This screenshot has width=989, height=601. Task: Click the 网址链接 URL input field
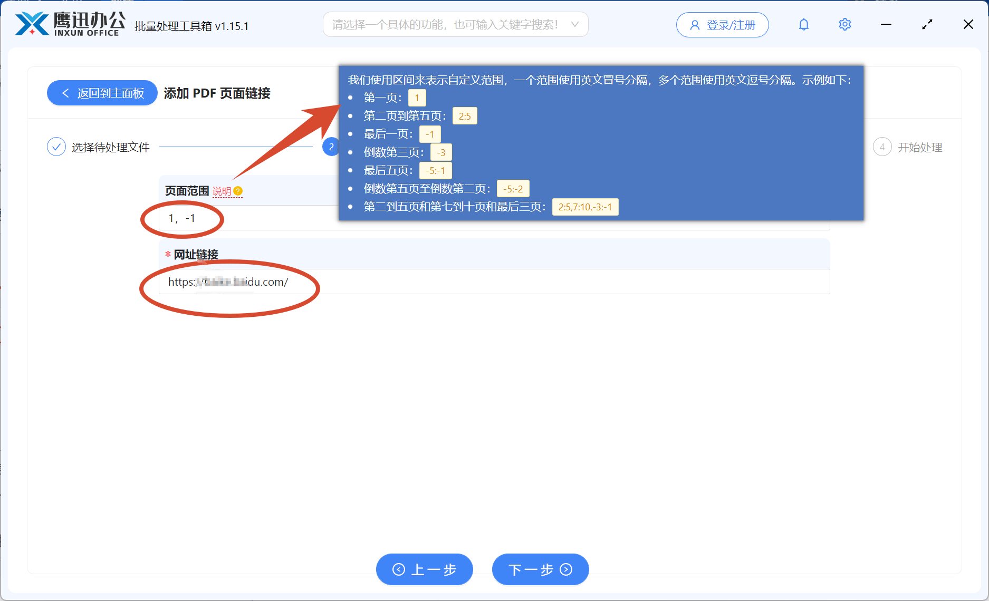tap(494, 282)
